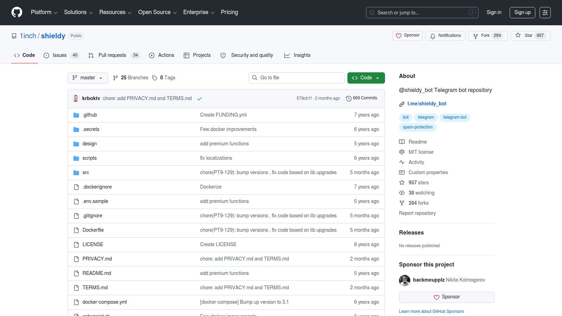Open the Tags icon next to 0 Tags

pyautogui.click(x=155, y=78)
